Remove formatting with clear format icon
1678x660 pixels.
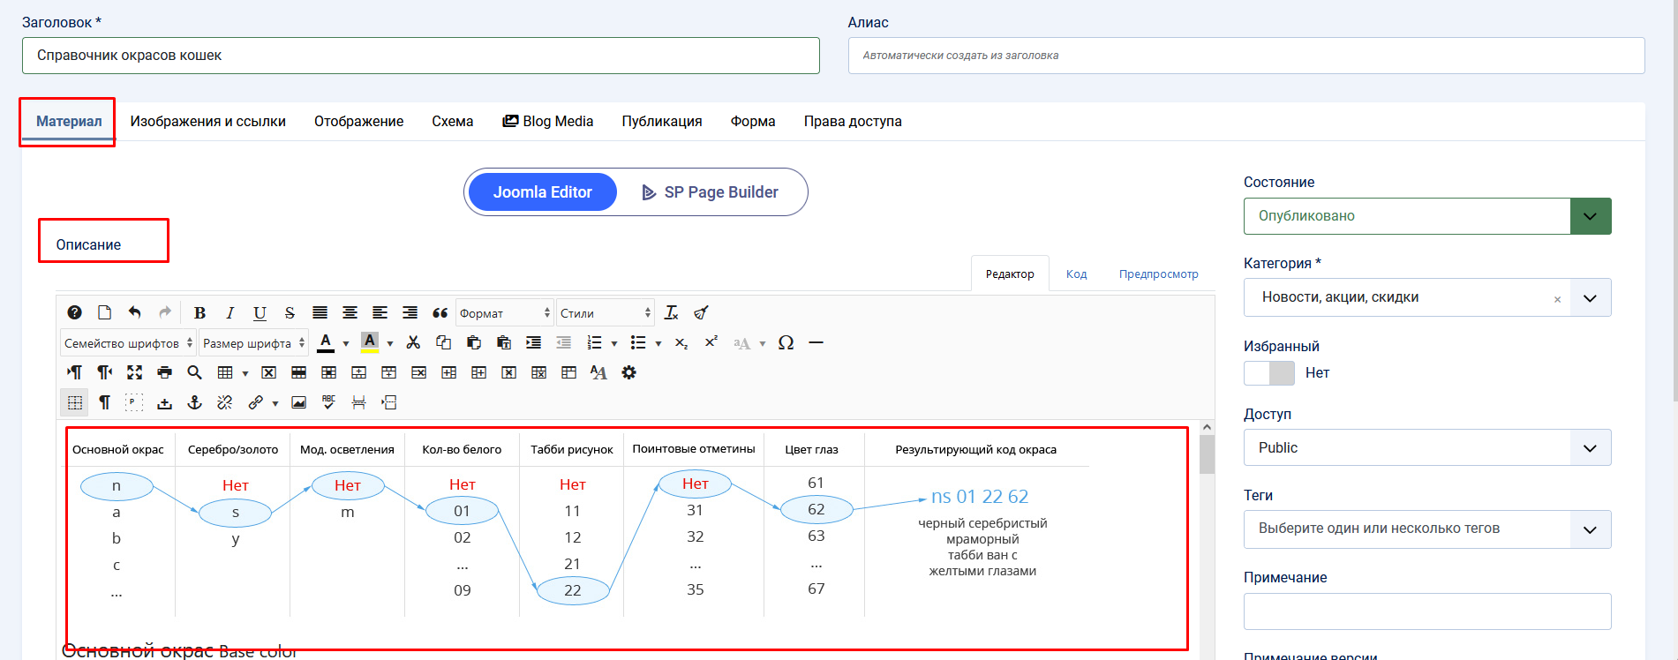pyautogui.click(x=672, y=312)
